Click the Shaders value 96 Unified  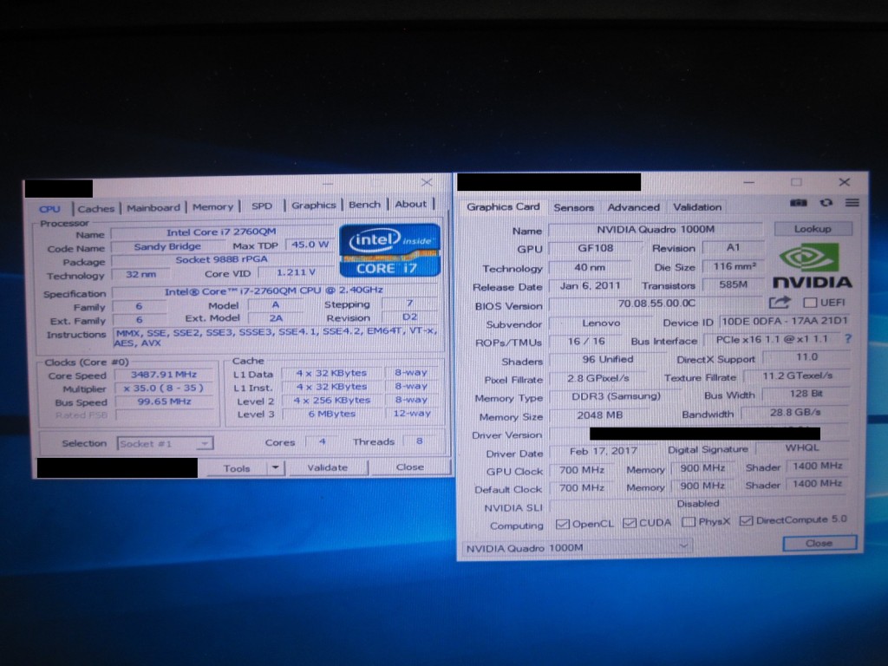click(608, 359)
